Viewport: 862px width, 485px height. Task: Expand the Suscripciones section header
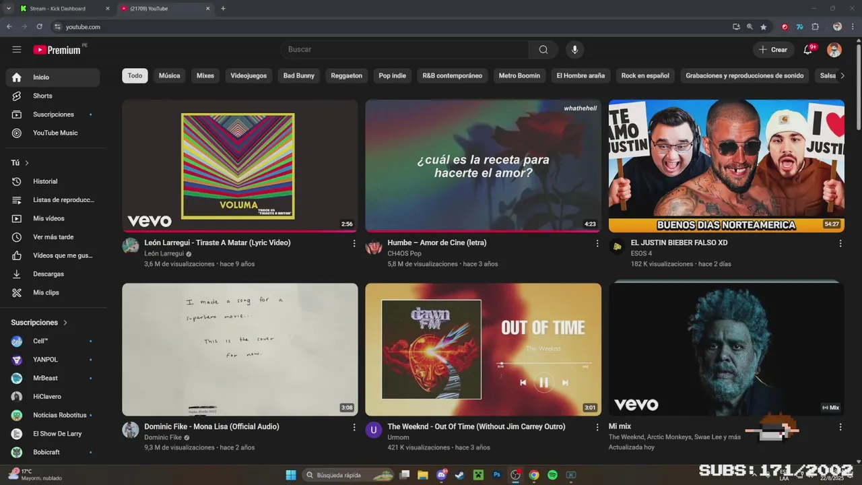click(39, 323)
